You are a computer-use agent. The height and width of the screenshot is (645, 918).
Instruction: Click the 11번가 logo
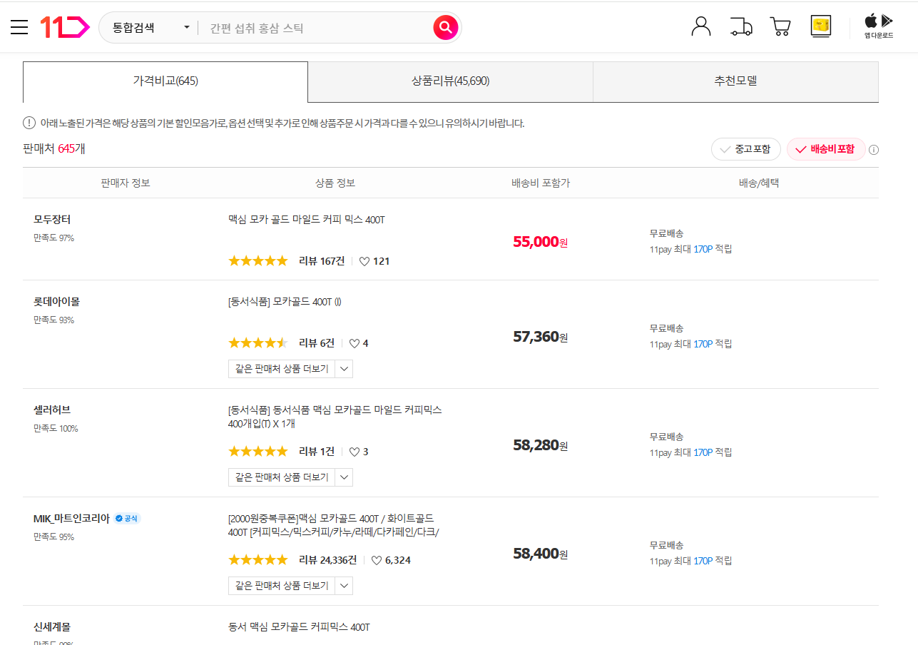[64, 26]
